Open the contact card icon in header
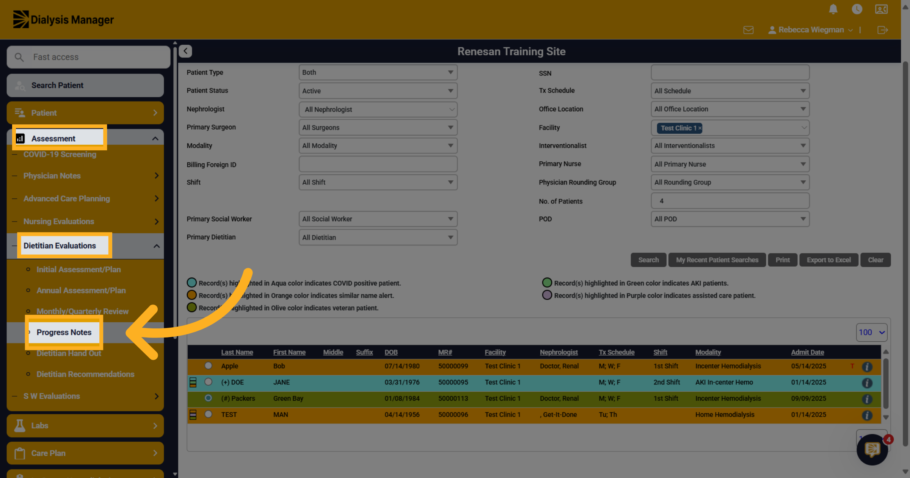The width and height of the screenshot is (910, 478). (881, 9)
